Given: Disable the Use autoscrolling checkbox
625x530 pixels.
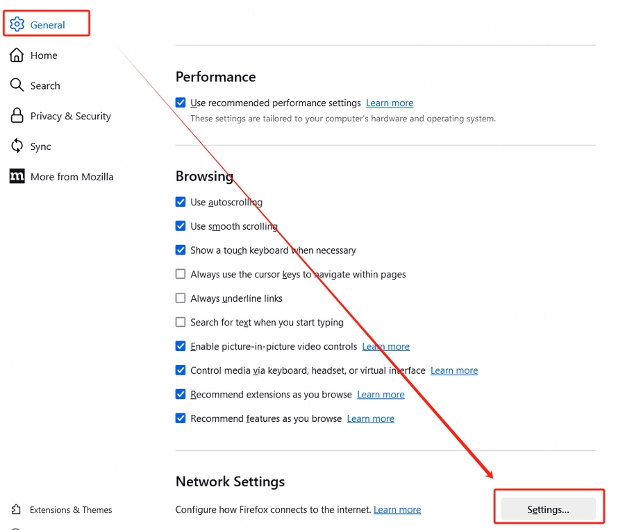Looking at the screenshot, I should (181, 203).
